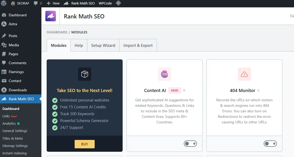Viewport: 294px width, 157px height.
Task: Click the WordPress logo icon
Action: [4, 3]
